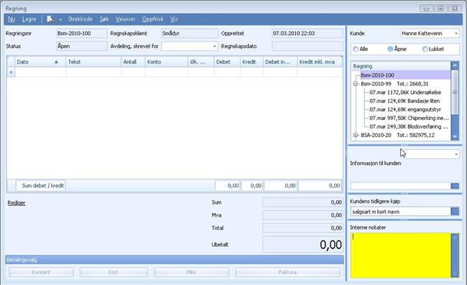Select Bsm-2010-100 in the Regning tree
The image size is (467, 285).
click(377, 75)
